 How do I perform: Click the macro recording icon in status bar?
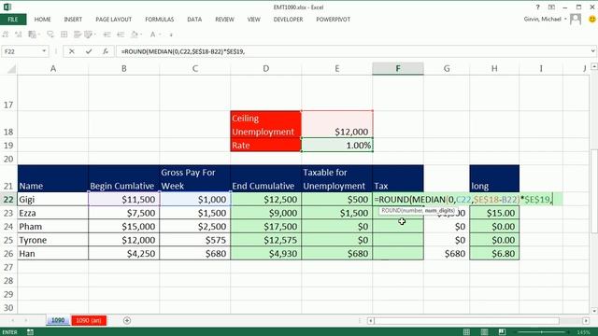[x=30, y=332]
